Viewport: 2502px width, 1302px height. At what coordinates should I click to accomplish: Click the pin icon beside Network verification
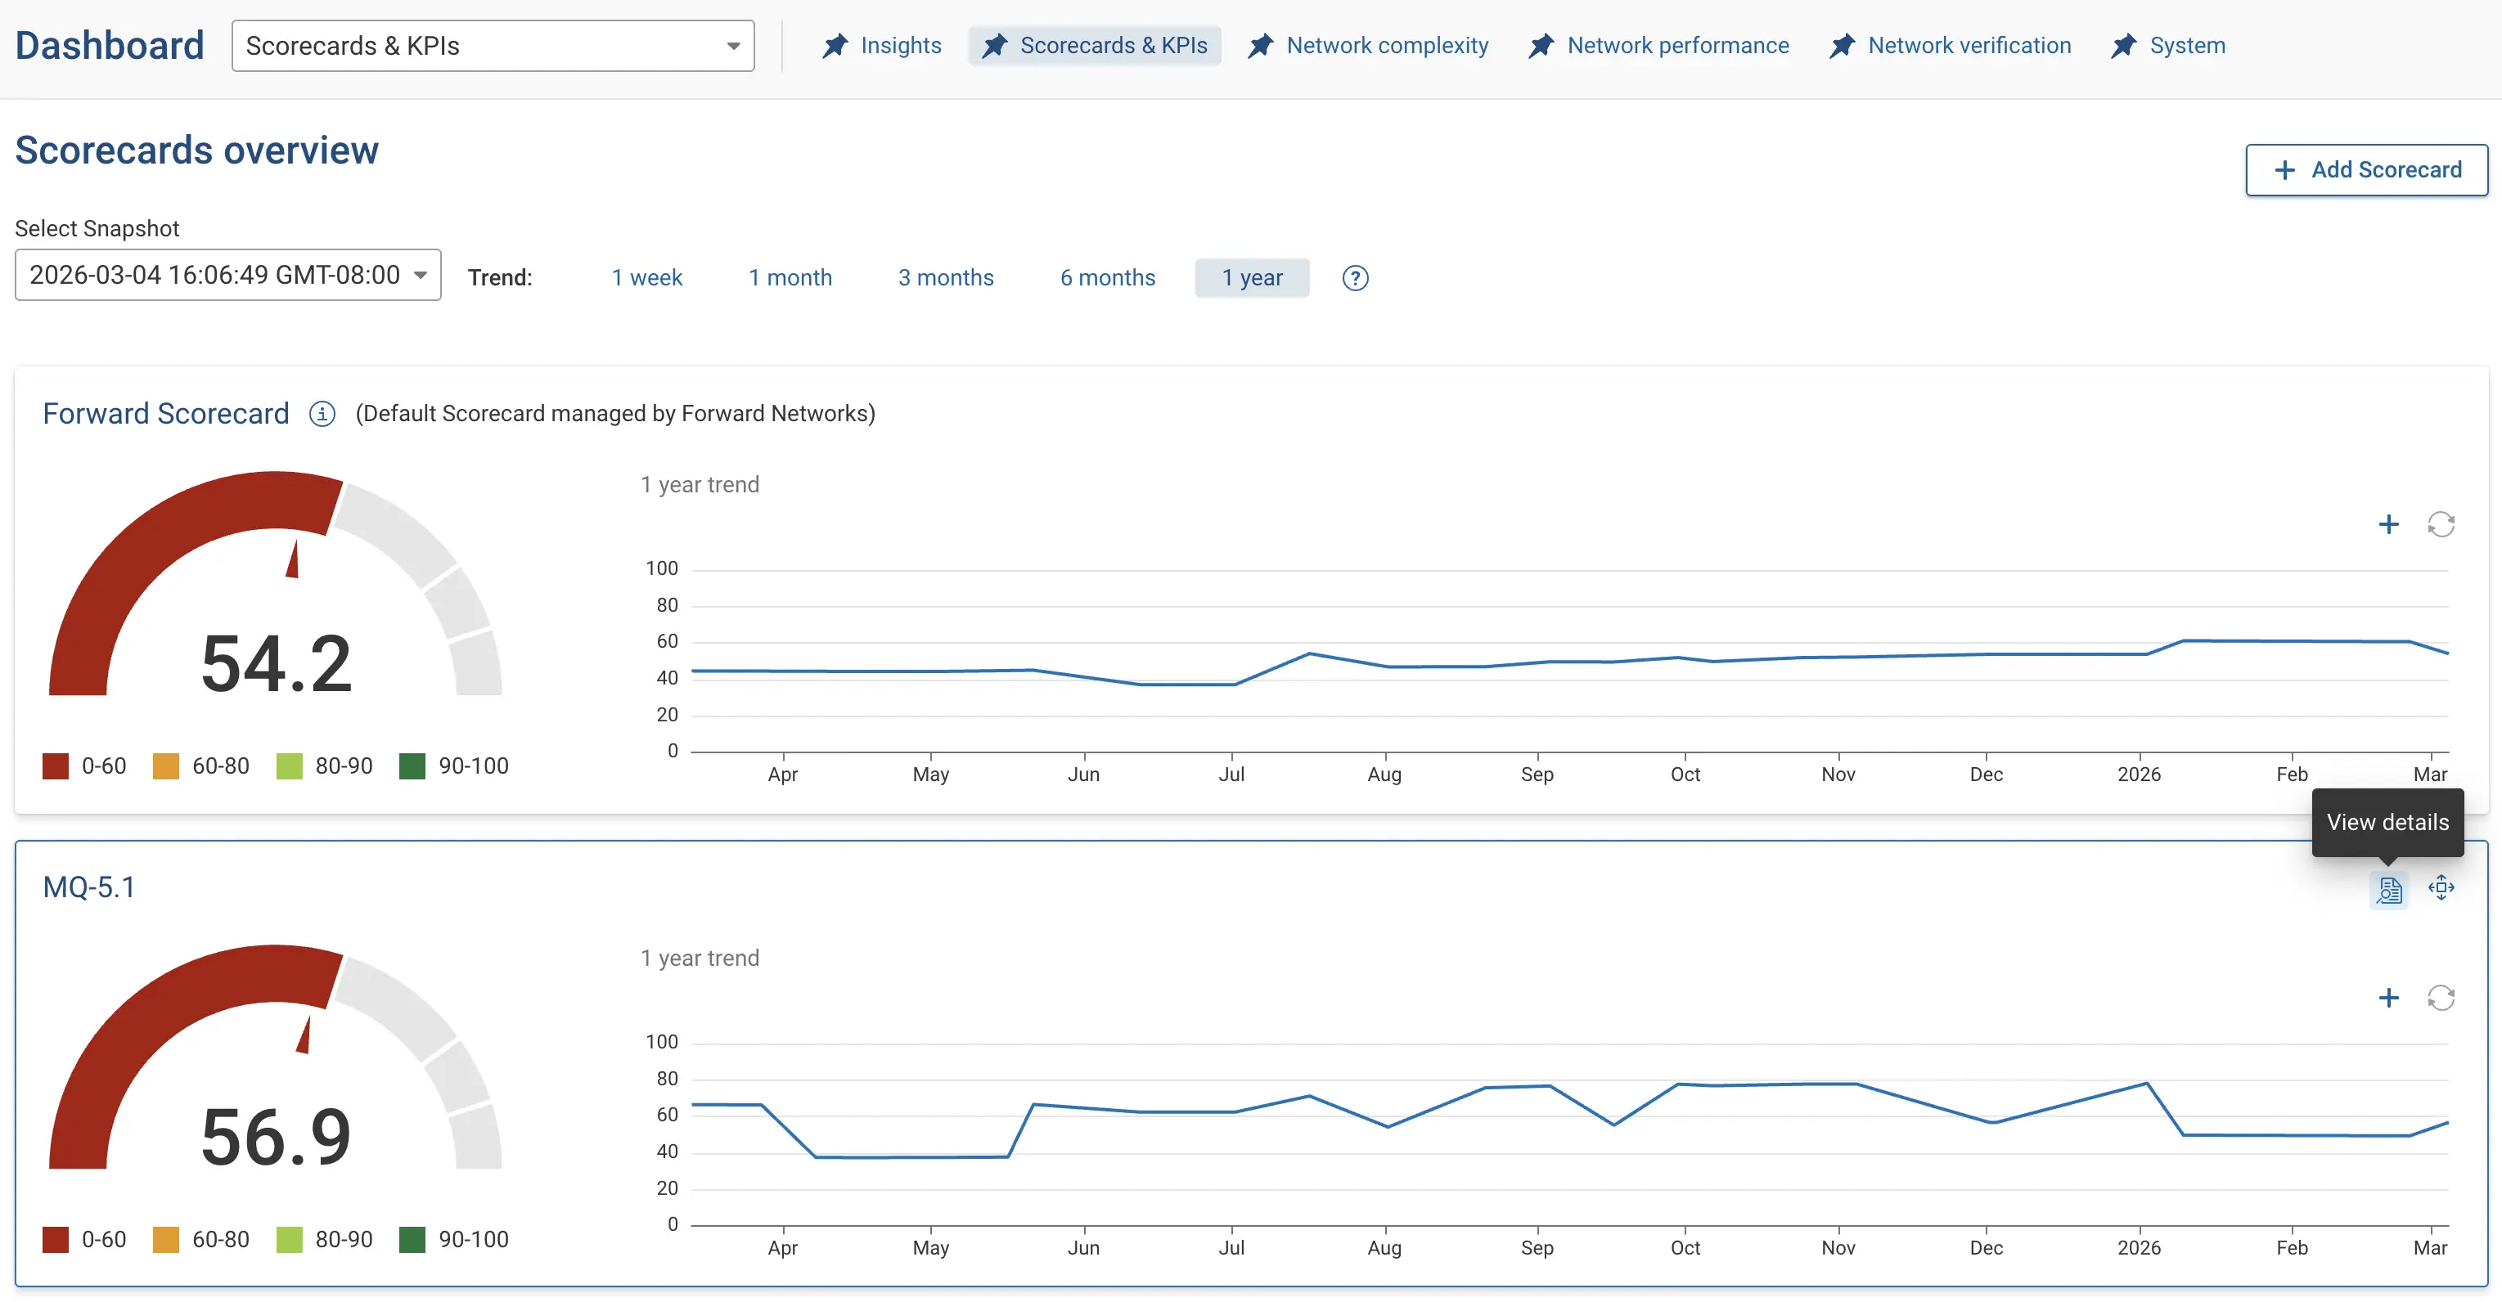1842,46
